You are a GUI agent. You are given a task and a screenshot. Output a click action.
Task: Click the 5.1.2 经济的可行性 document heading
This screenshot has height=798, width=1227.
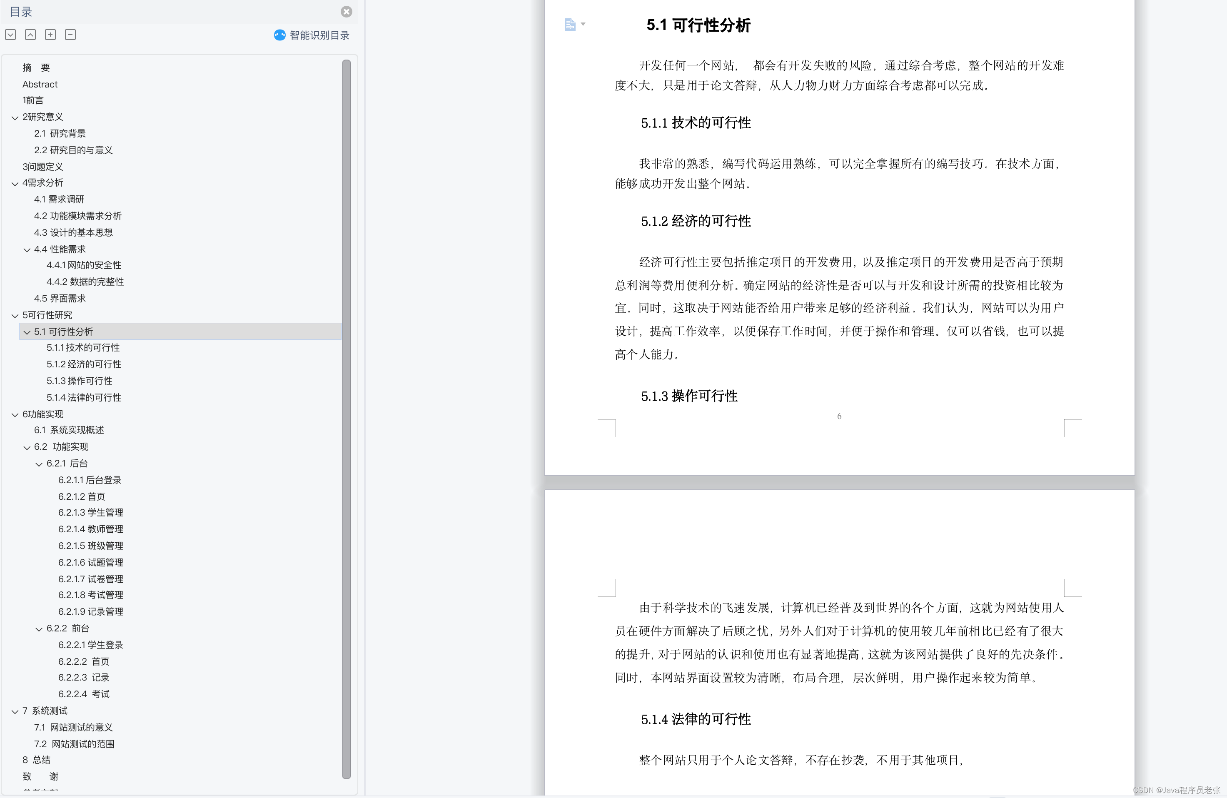coord(696,221)
